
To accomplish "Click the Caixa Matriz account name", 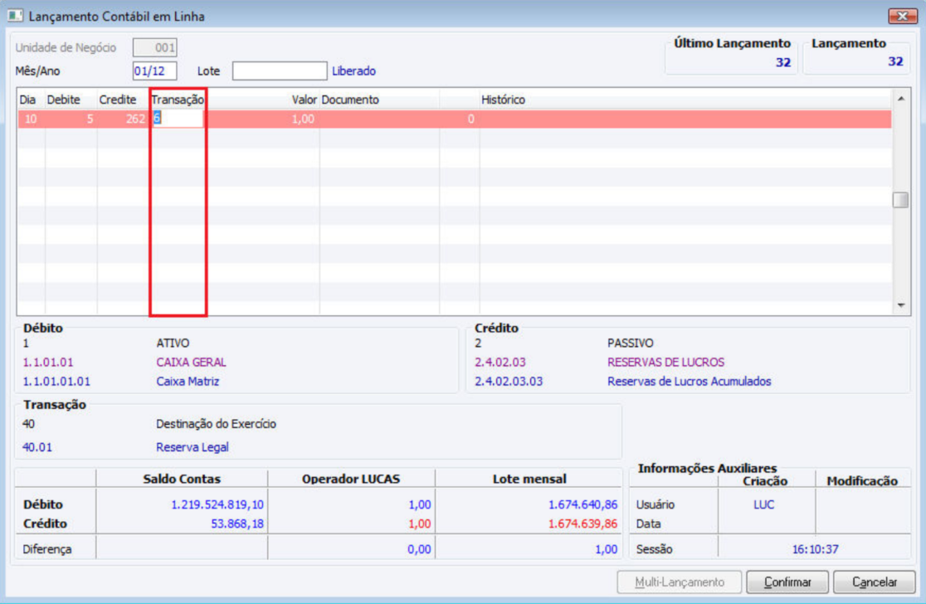I will (188, 382).
